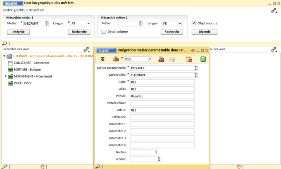Expand the MOUVEMENT - Mouvement node
Viewport: 281px width, 169px height.
(6, 76)
